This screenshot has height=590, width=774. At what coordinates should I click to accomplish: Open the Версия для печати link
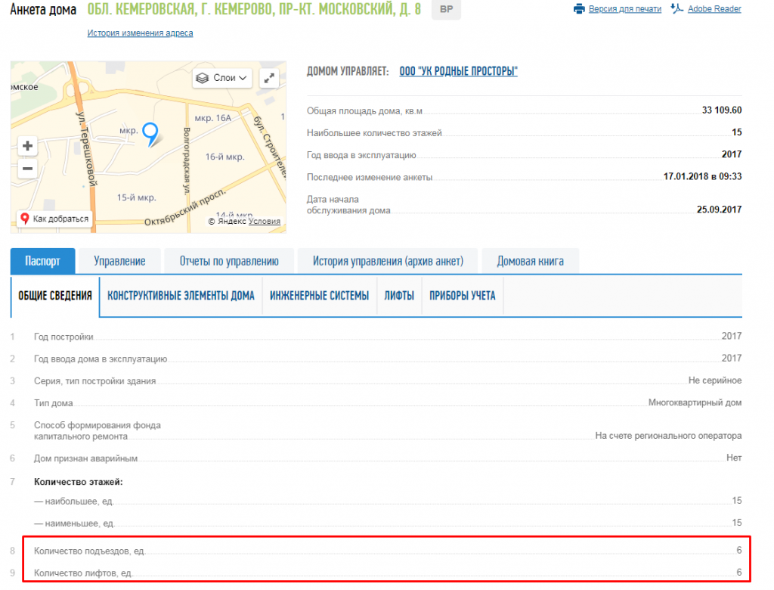point(626,9)
